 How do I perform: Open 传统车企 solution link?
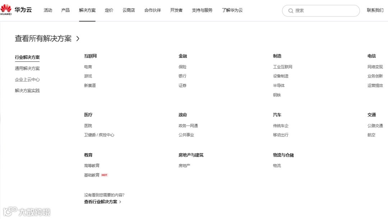click(x=281, y=126)
